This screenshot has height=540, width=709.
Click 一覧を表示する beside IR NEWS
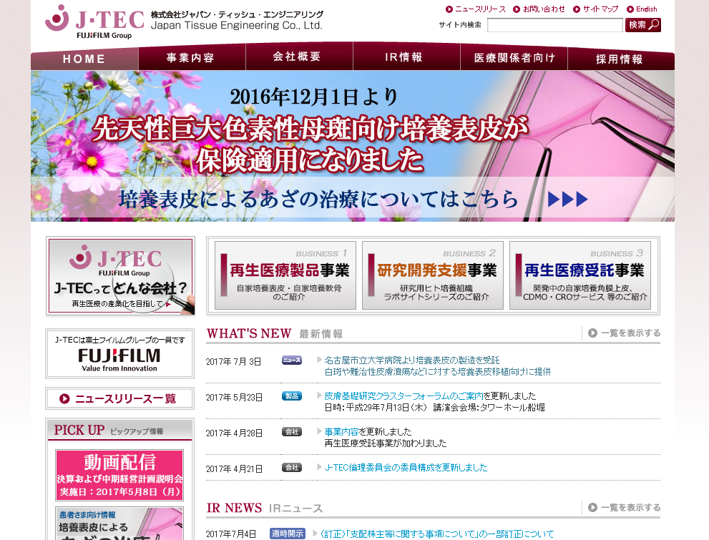(630, 508)
